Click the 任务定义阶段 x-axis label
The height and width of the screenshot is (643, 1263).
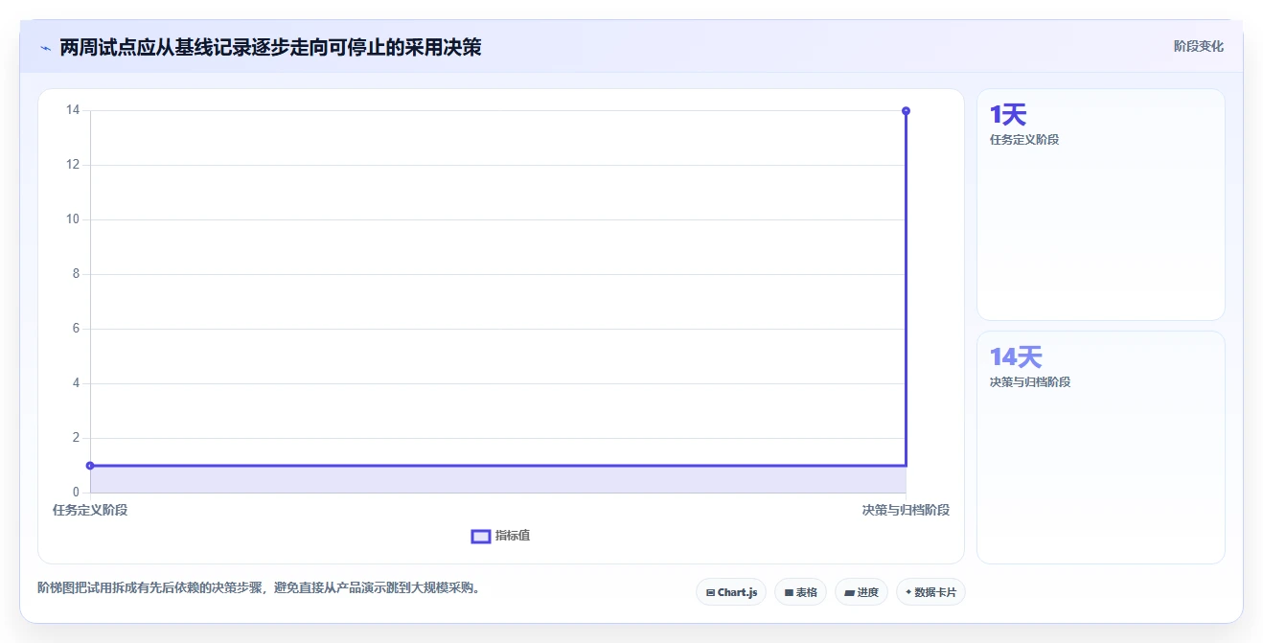[90, 510]
